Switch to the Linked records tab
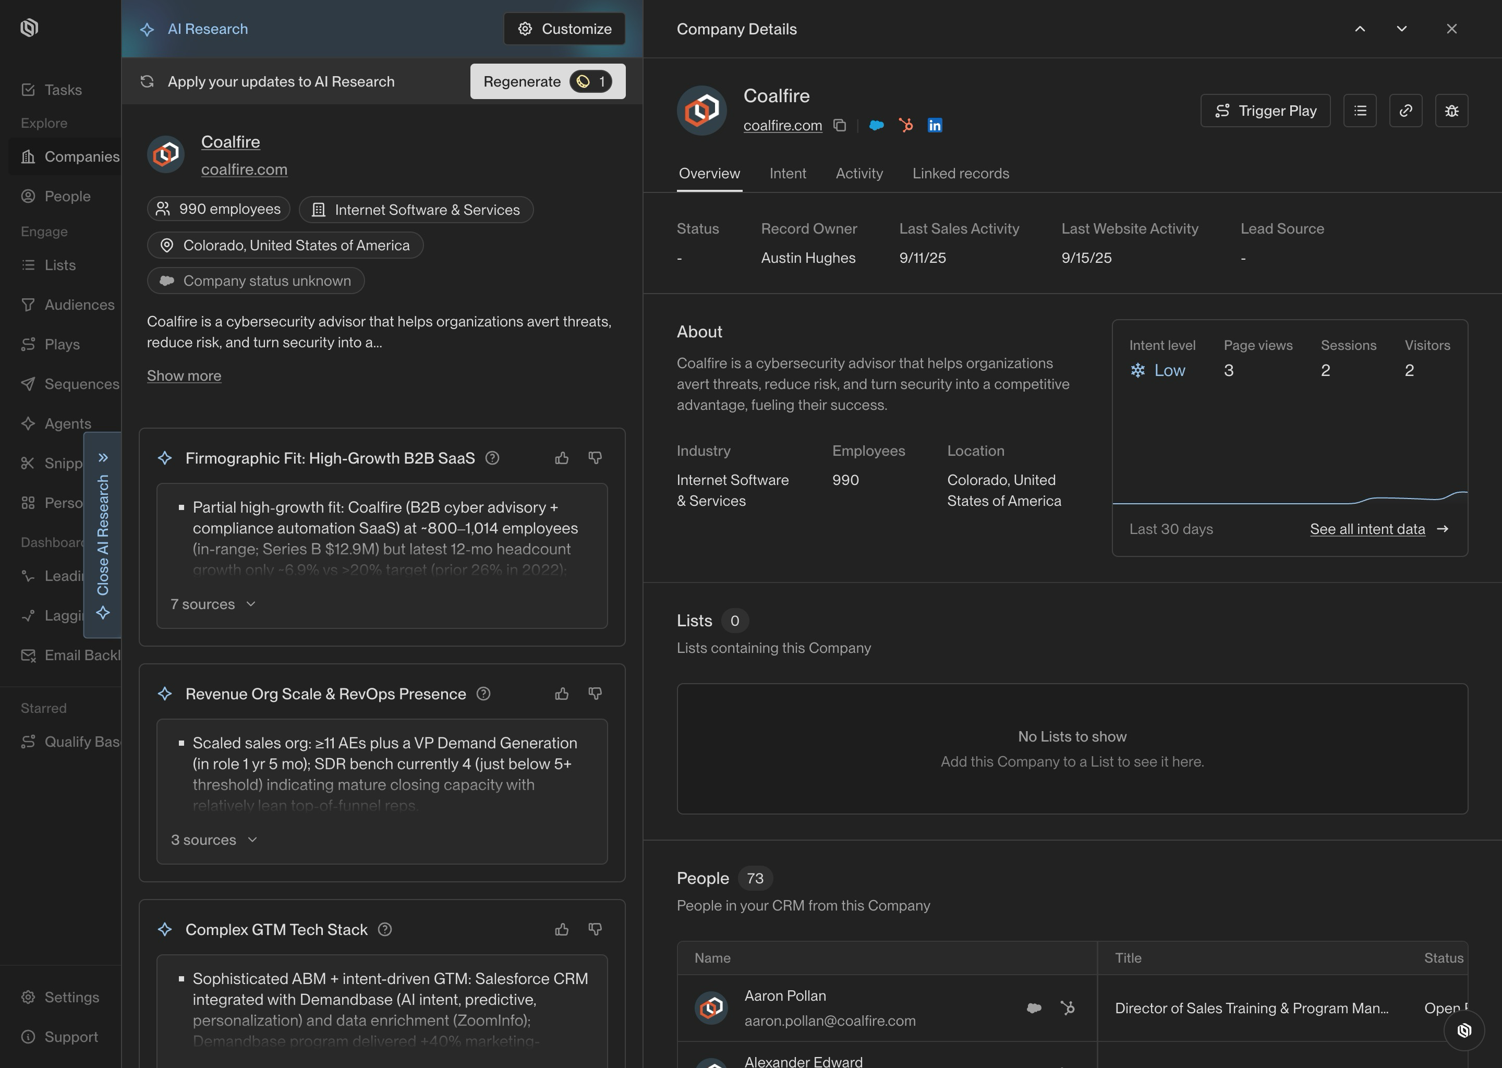 (961, 173)
